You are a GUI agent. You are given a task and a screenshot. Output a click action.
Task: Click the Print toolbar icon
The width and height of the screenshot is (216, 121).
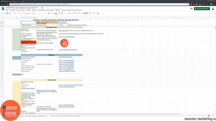(x=8, y=13)
